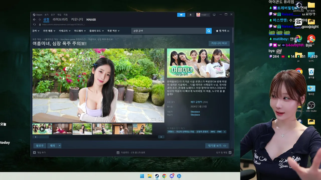The width and height of the screenshot is (321, 180).
Task: Click the 제외 button
Action: tap(52, 145)
